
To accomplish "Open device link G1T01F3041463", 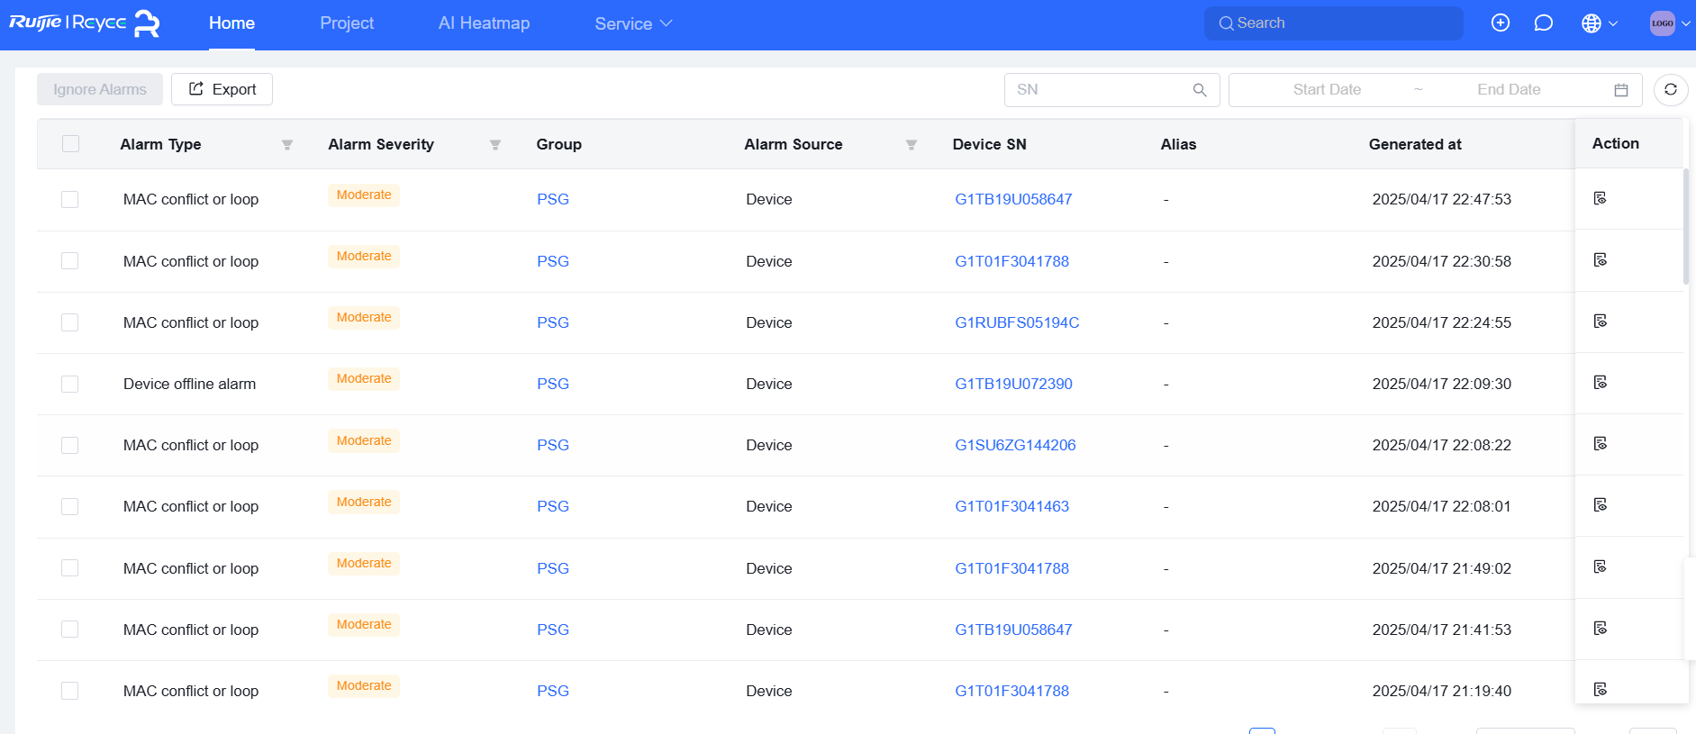I will click(x=1011, y=506).
